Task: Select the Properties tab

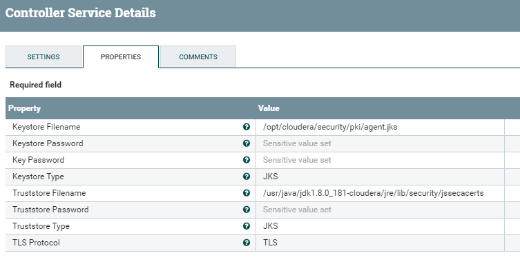Action: pyautogui.click(x=121, y=57)
